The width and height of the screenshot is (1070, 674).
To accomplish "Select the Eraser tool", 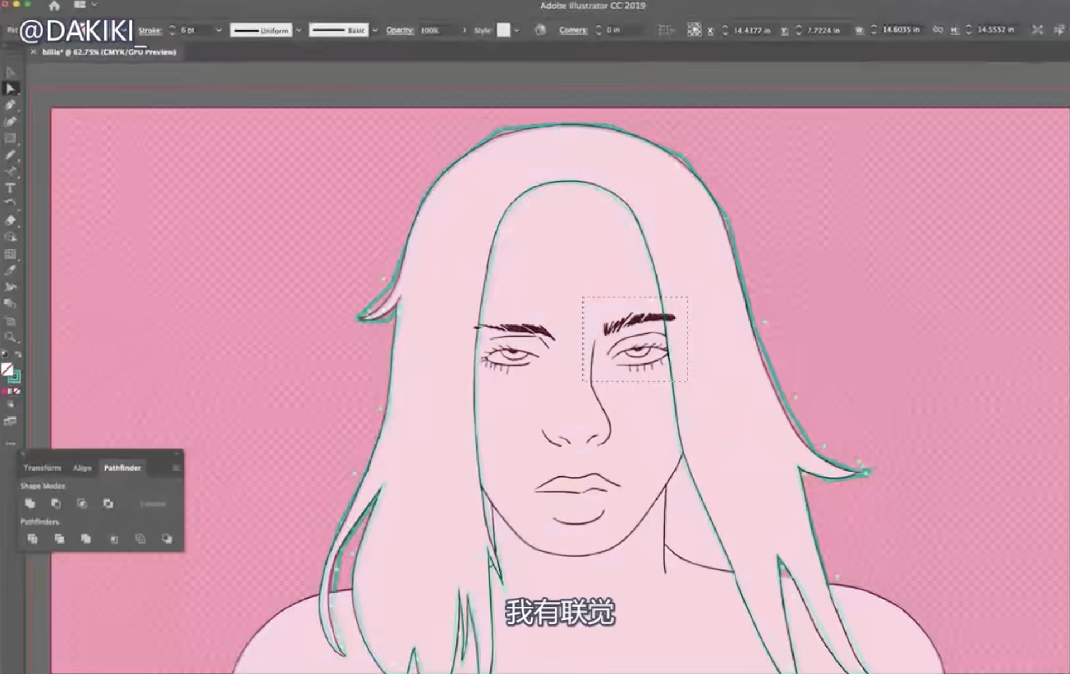I will (10, 220).
